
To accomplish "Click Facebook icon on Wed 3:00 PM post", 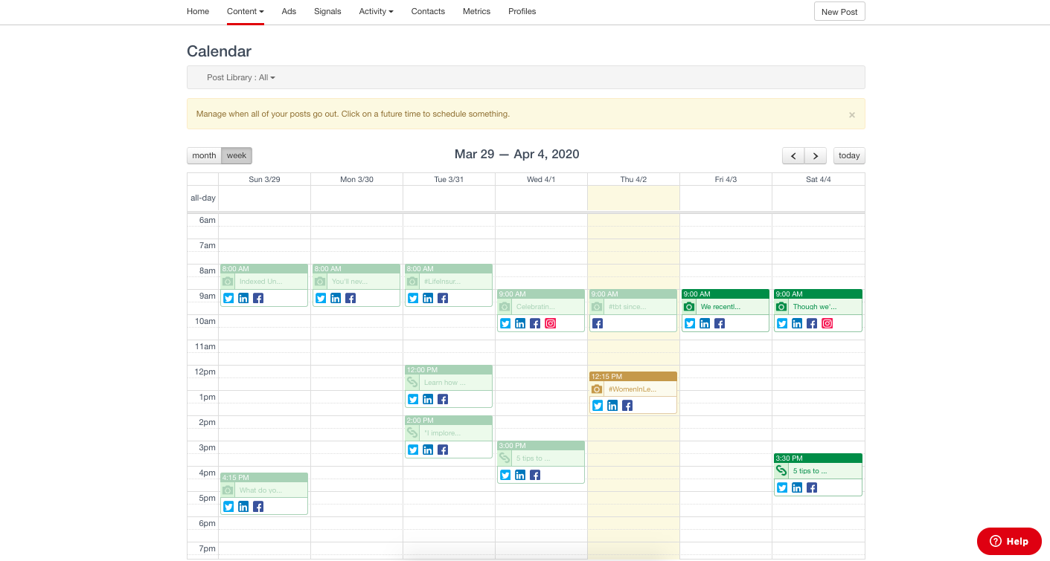I will pyautogui.click(x=535, y=476).
